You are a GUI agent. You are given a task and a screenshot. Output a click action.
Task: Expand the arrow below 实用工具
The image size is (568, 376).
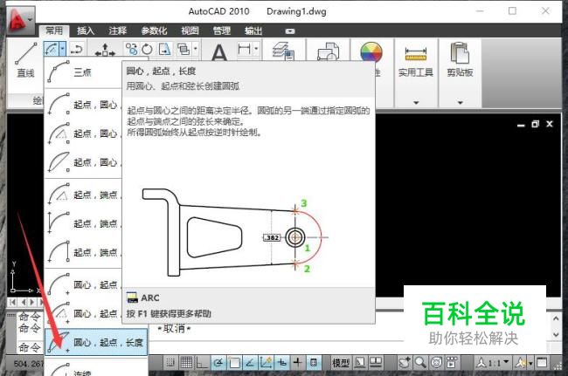click(416, 103)
